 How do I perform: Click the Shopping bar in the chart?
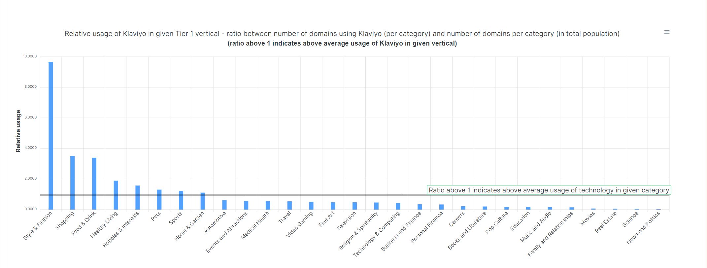click(73, 183)
